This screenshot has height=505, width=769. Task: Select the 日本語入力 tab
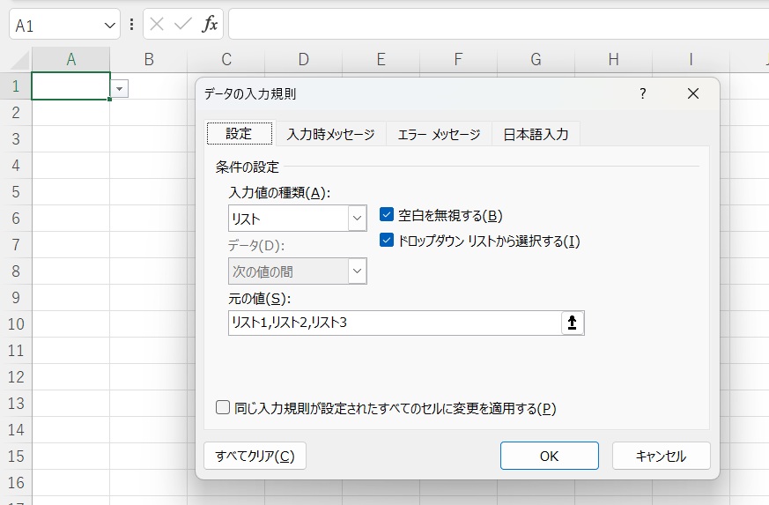click(x=536, y=134)
